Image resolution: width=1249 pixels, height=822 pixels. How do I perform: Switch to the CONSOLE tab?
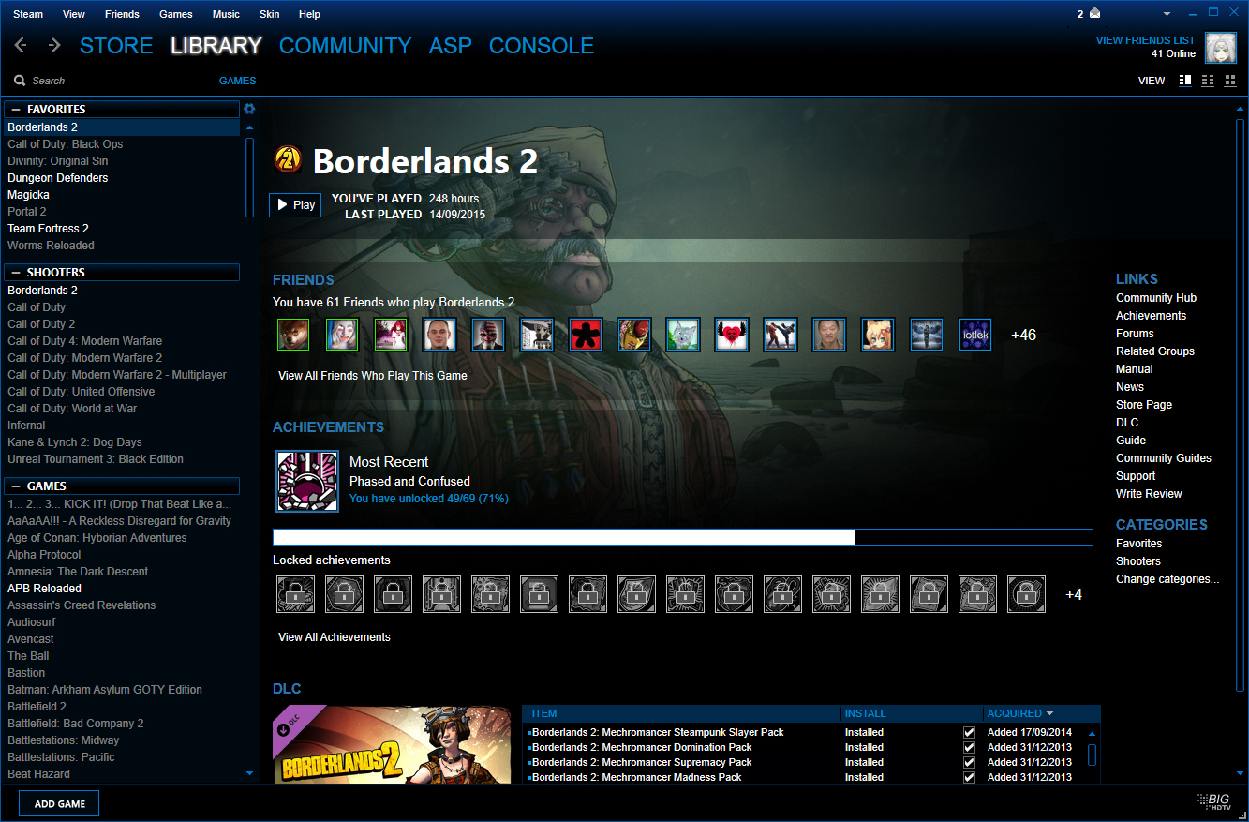(542, 46)
